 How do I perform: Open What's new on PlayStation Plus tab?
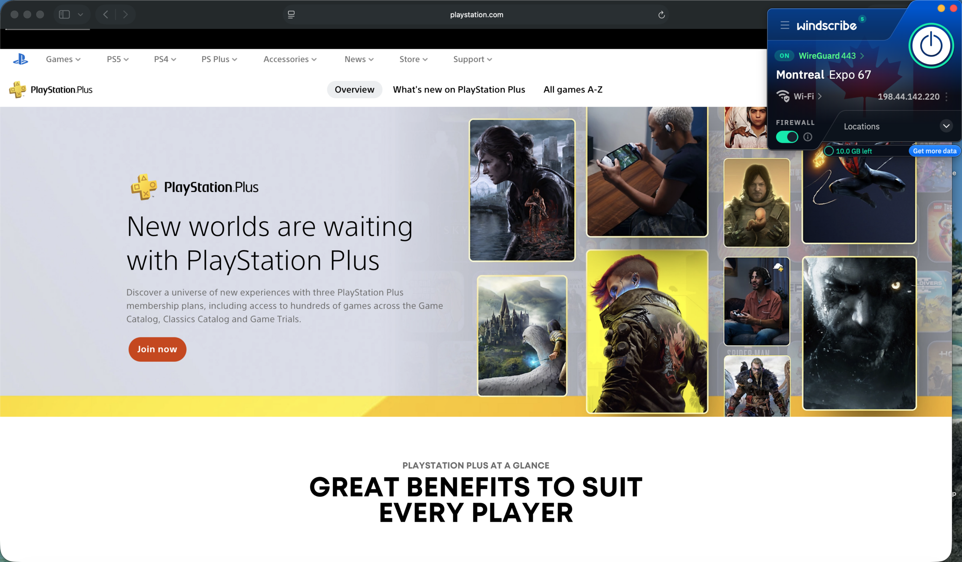tap(459, 90)
